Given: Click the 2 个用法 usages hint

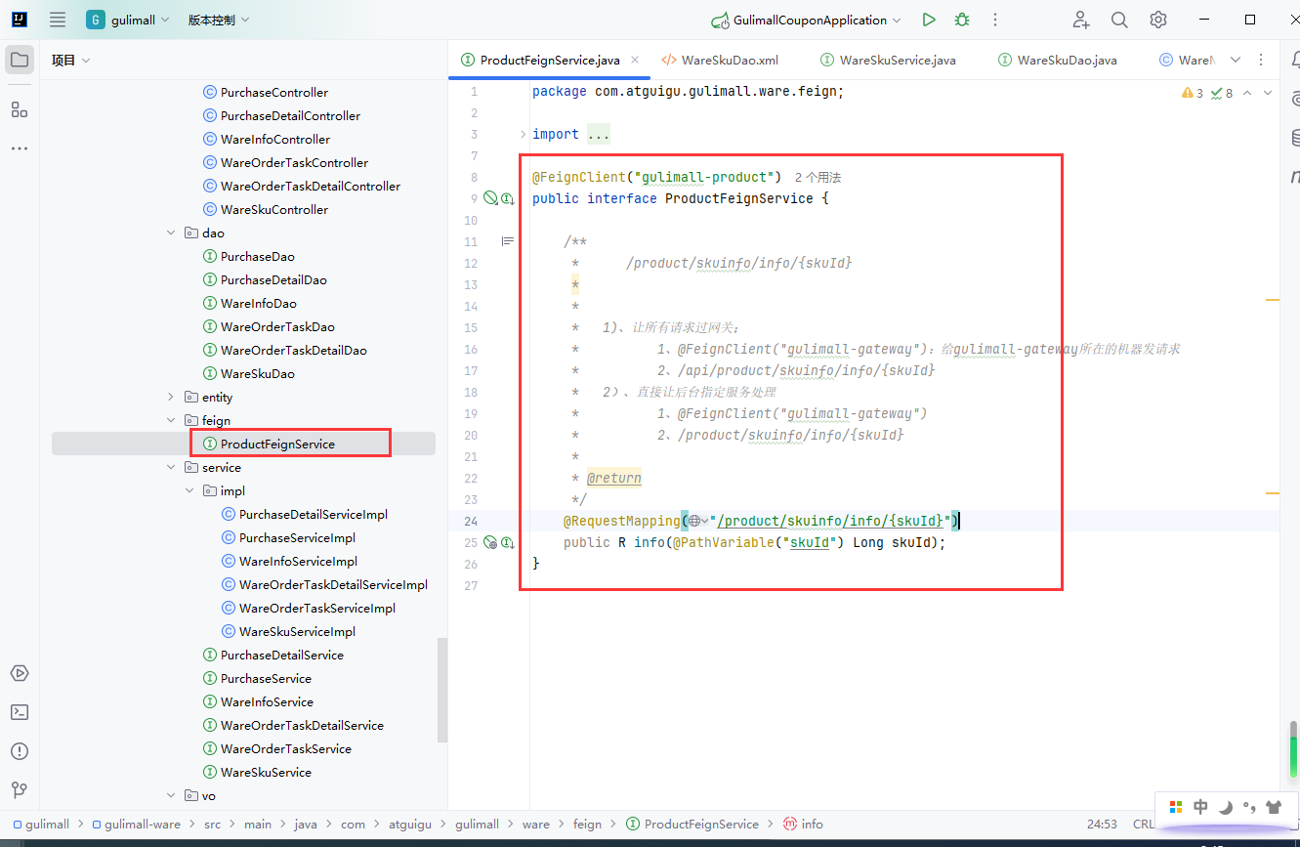Looking at the screenshot, I should (x=818, y=177).
